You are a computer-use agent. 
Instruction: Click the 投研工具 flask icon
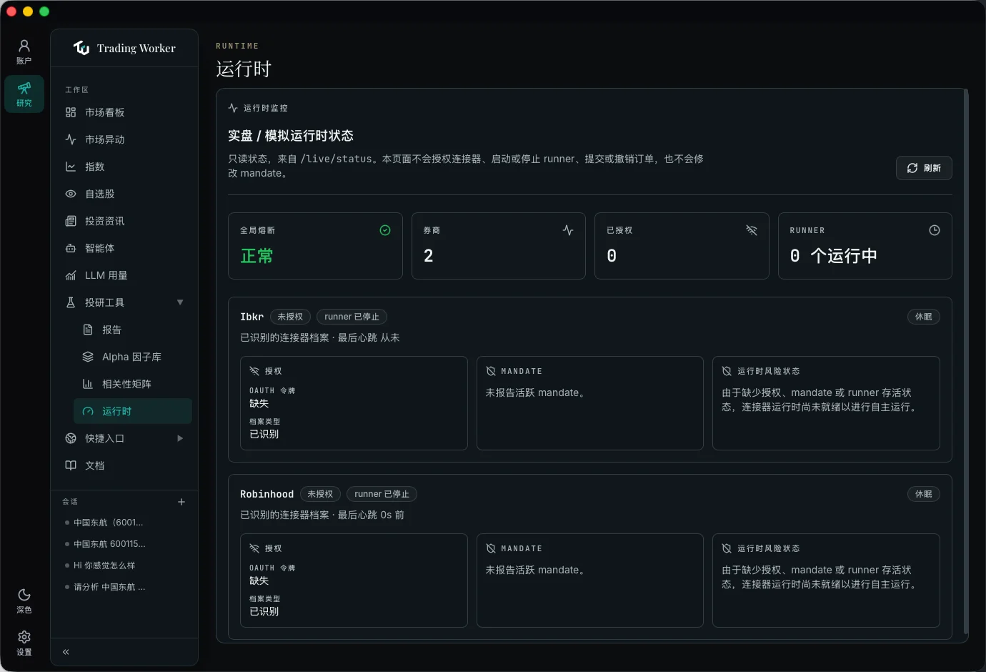pos(71,302)
